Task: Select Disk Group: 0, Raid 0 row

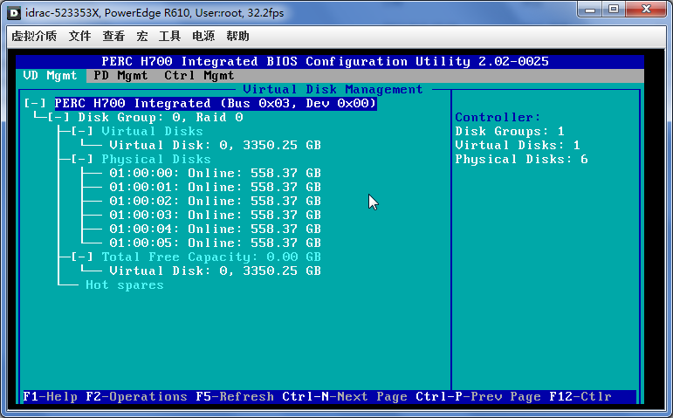Action: click(x=161, y=117)
